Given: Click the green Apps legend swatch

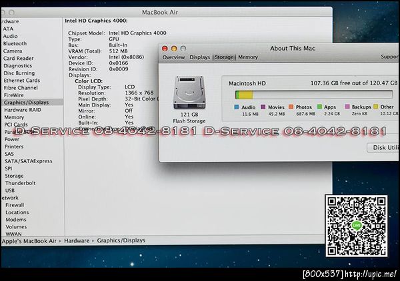Looking at the screenshot, I should tap(319, 107).
